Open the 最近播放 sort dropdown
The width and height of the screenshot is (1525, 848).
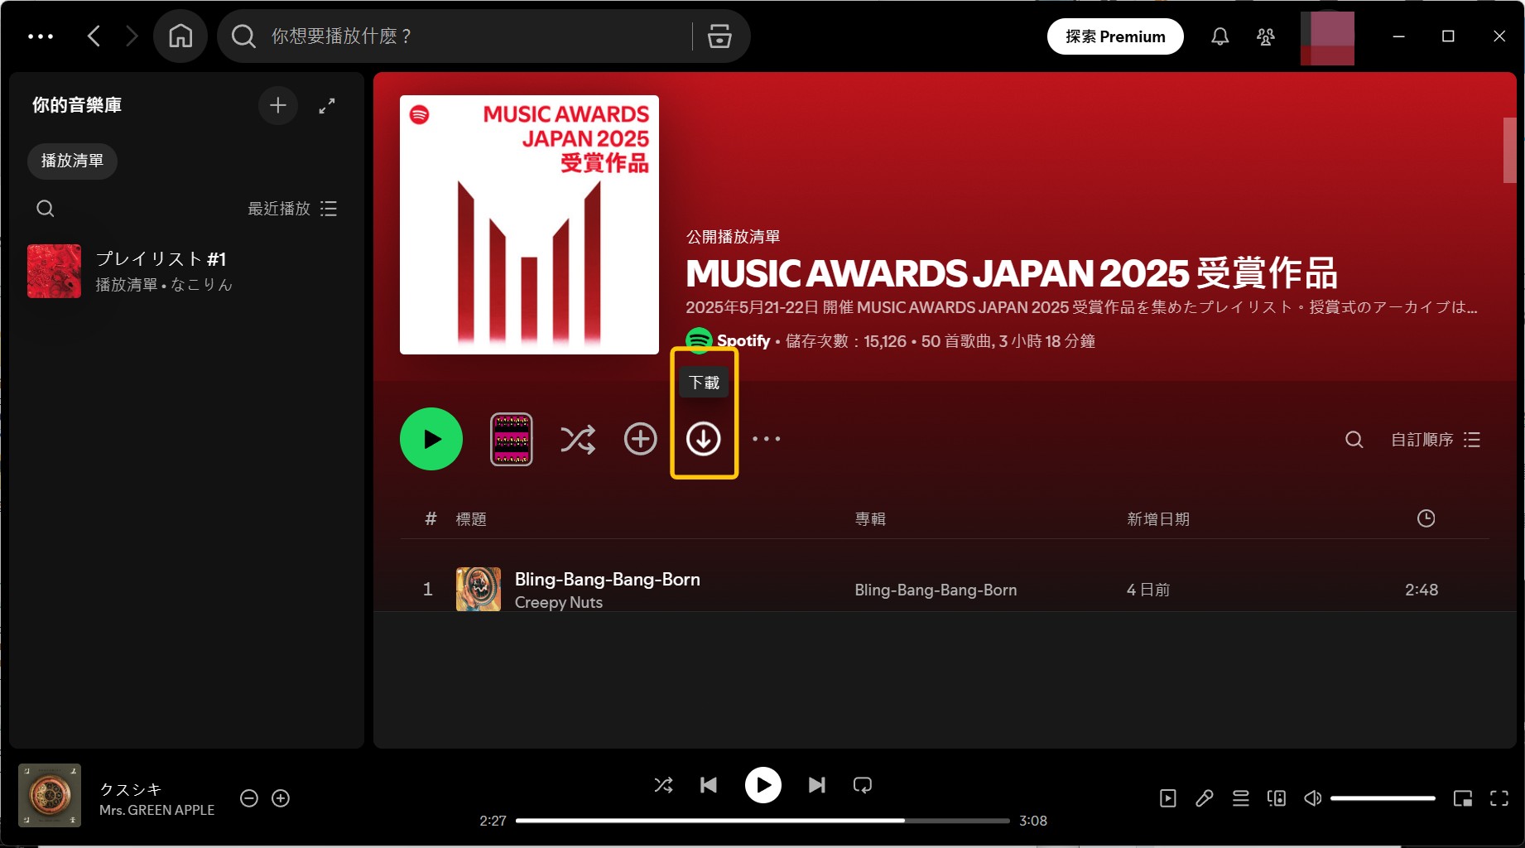click(292, 209)
